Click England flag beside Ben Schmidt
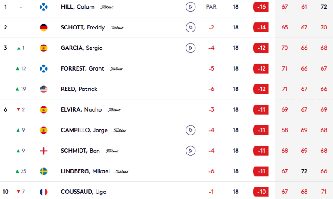 [x=43, y=151]
